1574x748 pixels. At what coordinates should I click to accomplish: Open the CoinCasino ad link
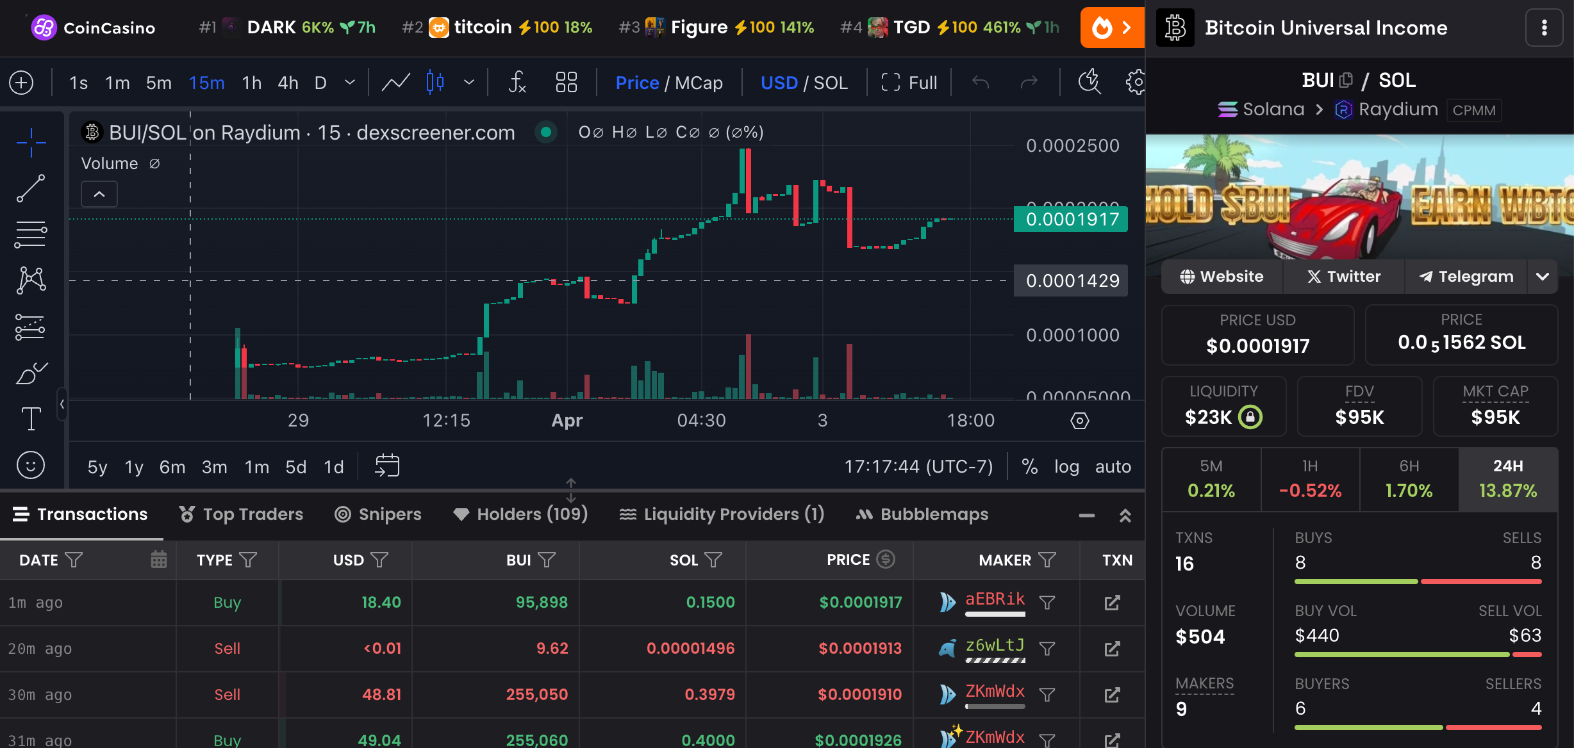[94, 28]
